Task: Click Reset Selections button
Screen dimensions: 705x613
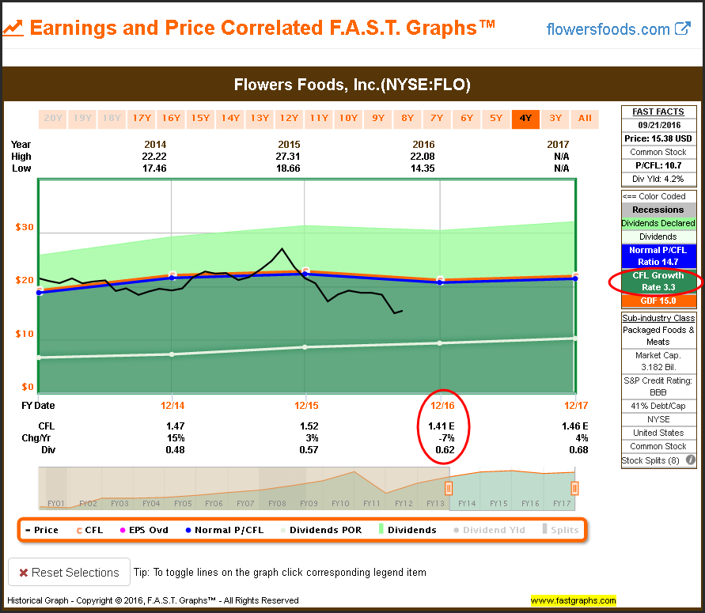Action: (67, 572)
